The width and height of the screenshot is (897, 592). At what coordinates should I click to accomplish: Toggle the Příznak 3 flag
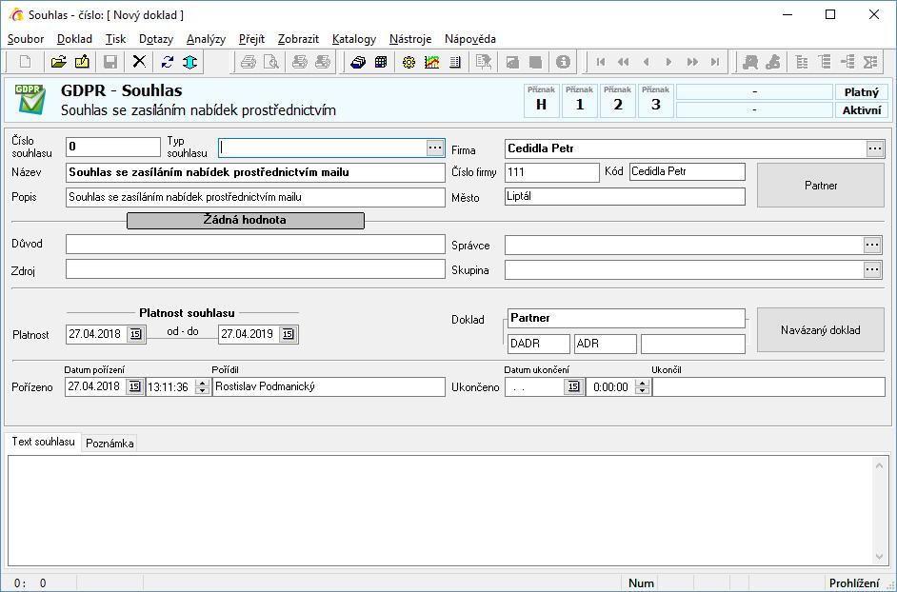click(x=655, y=101)
